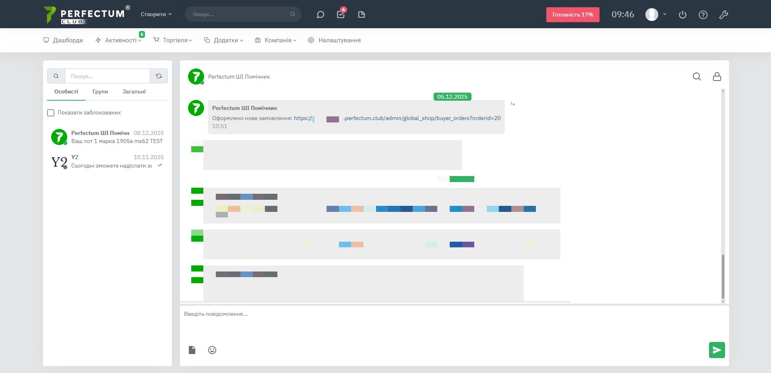Expand the Створити dropdown
This screenshot has width=771, height=373.
(x=156, y=14)
